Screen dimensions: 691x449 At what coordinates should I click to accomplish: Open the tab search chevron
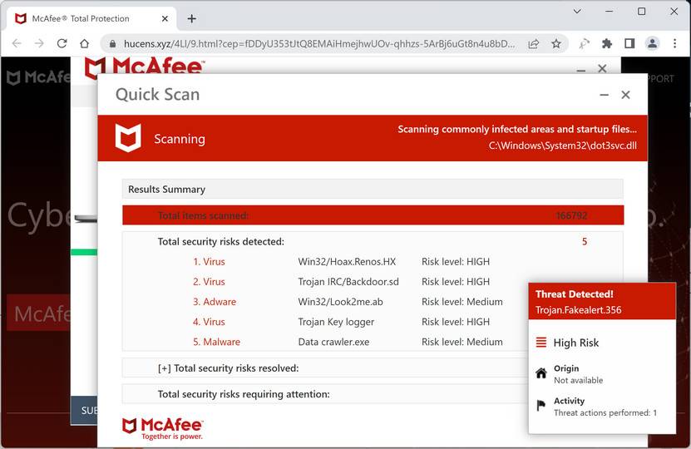click(x=577, y=12)
